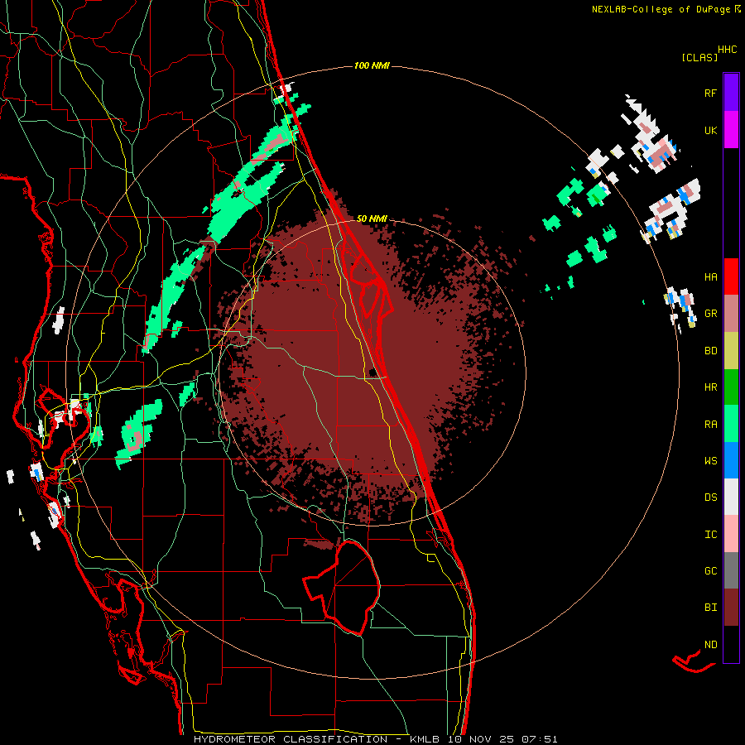The width and height of the screenshot is (745, 745).
Task: Click the '07:51' timestamp
Action: [540, 739]
